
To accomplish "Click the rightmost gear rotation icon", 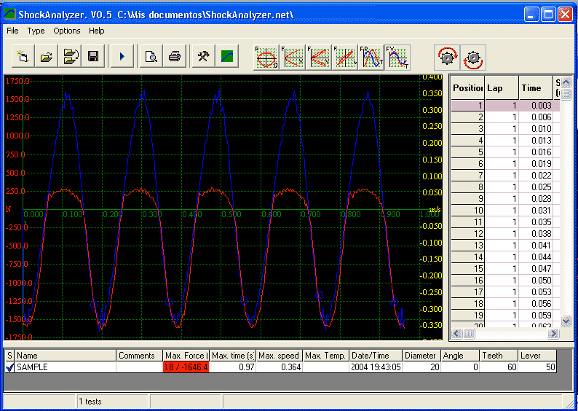I will [474, 57].
